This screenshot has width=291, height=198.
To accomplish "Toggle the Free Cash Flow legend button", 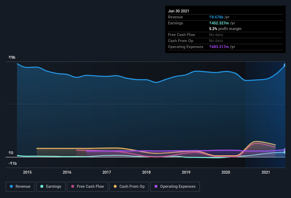I will [88, 187].
